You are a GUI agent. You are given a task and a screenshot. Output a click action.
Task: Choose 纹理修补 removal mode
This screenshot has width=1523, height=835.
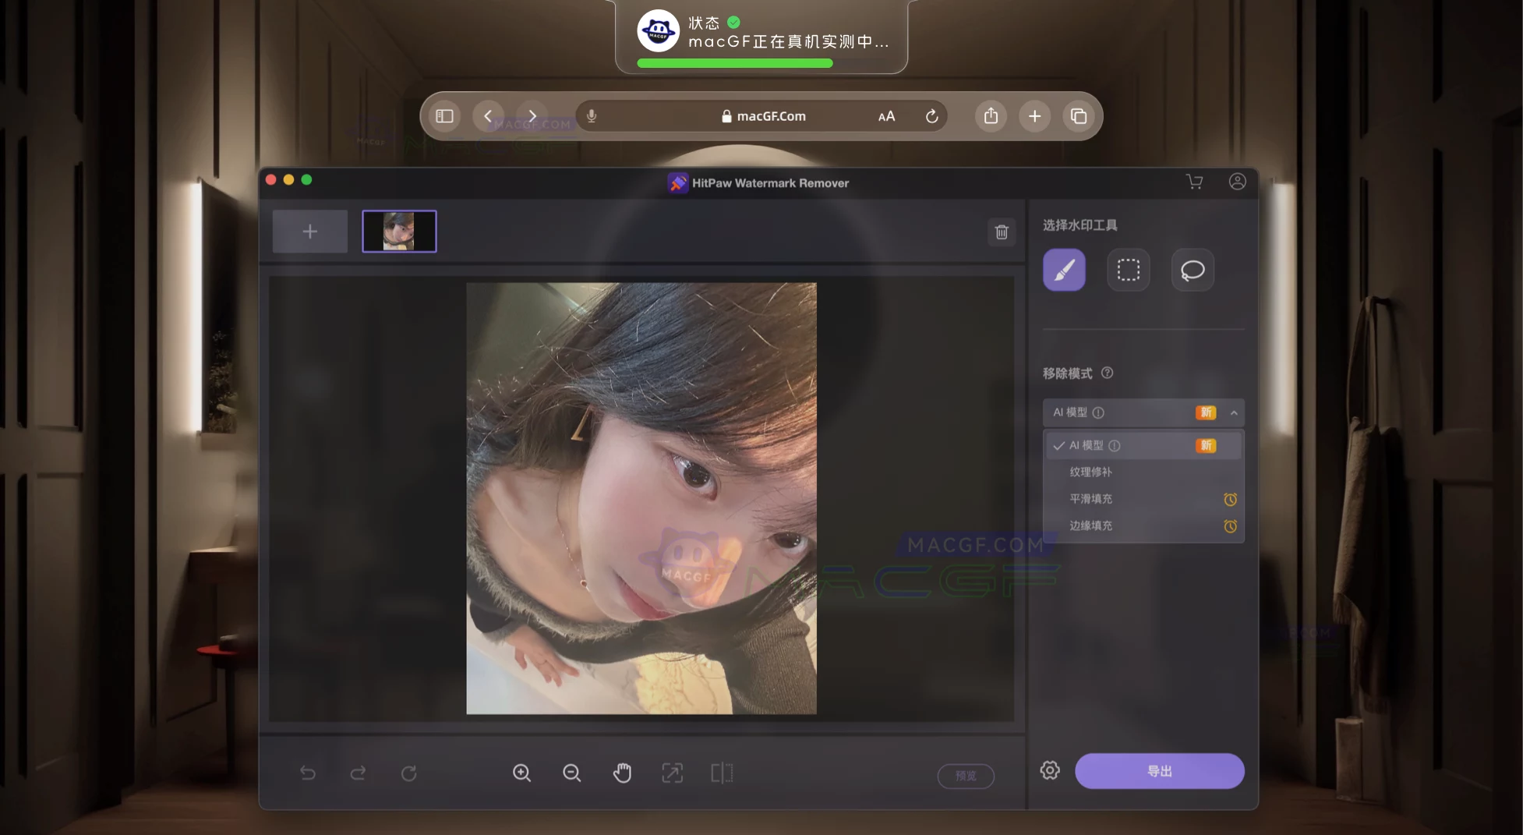coord(1090,472)
